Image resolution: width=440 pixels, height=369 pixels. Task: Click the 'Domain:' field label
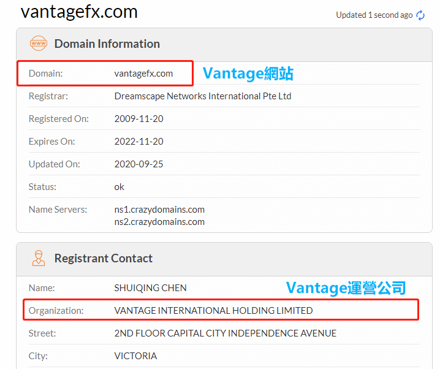[45, 74]
